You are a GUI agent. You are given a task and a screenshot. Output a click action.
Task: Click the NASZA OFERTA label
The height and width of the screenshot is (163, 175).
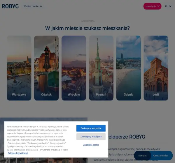tap(87, 21)
